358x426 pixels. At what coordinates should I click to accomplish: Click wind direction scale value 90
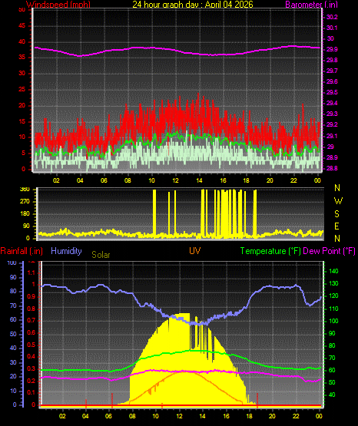point(26,226)
